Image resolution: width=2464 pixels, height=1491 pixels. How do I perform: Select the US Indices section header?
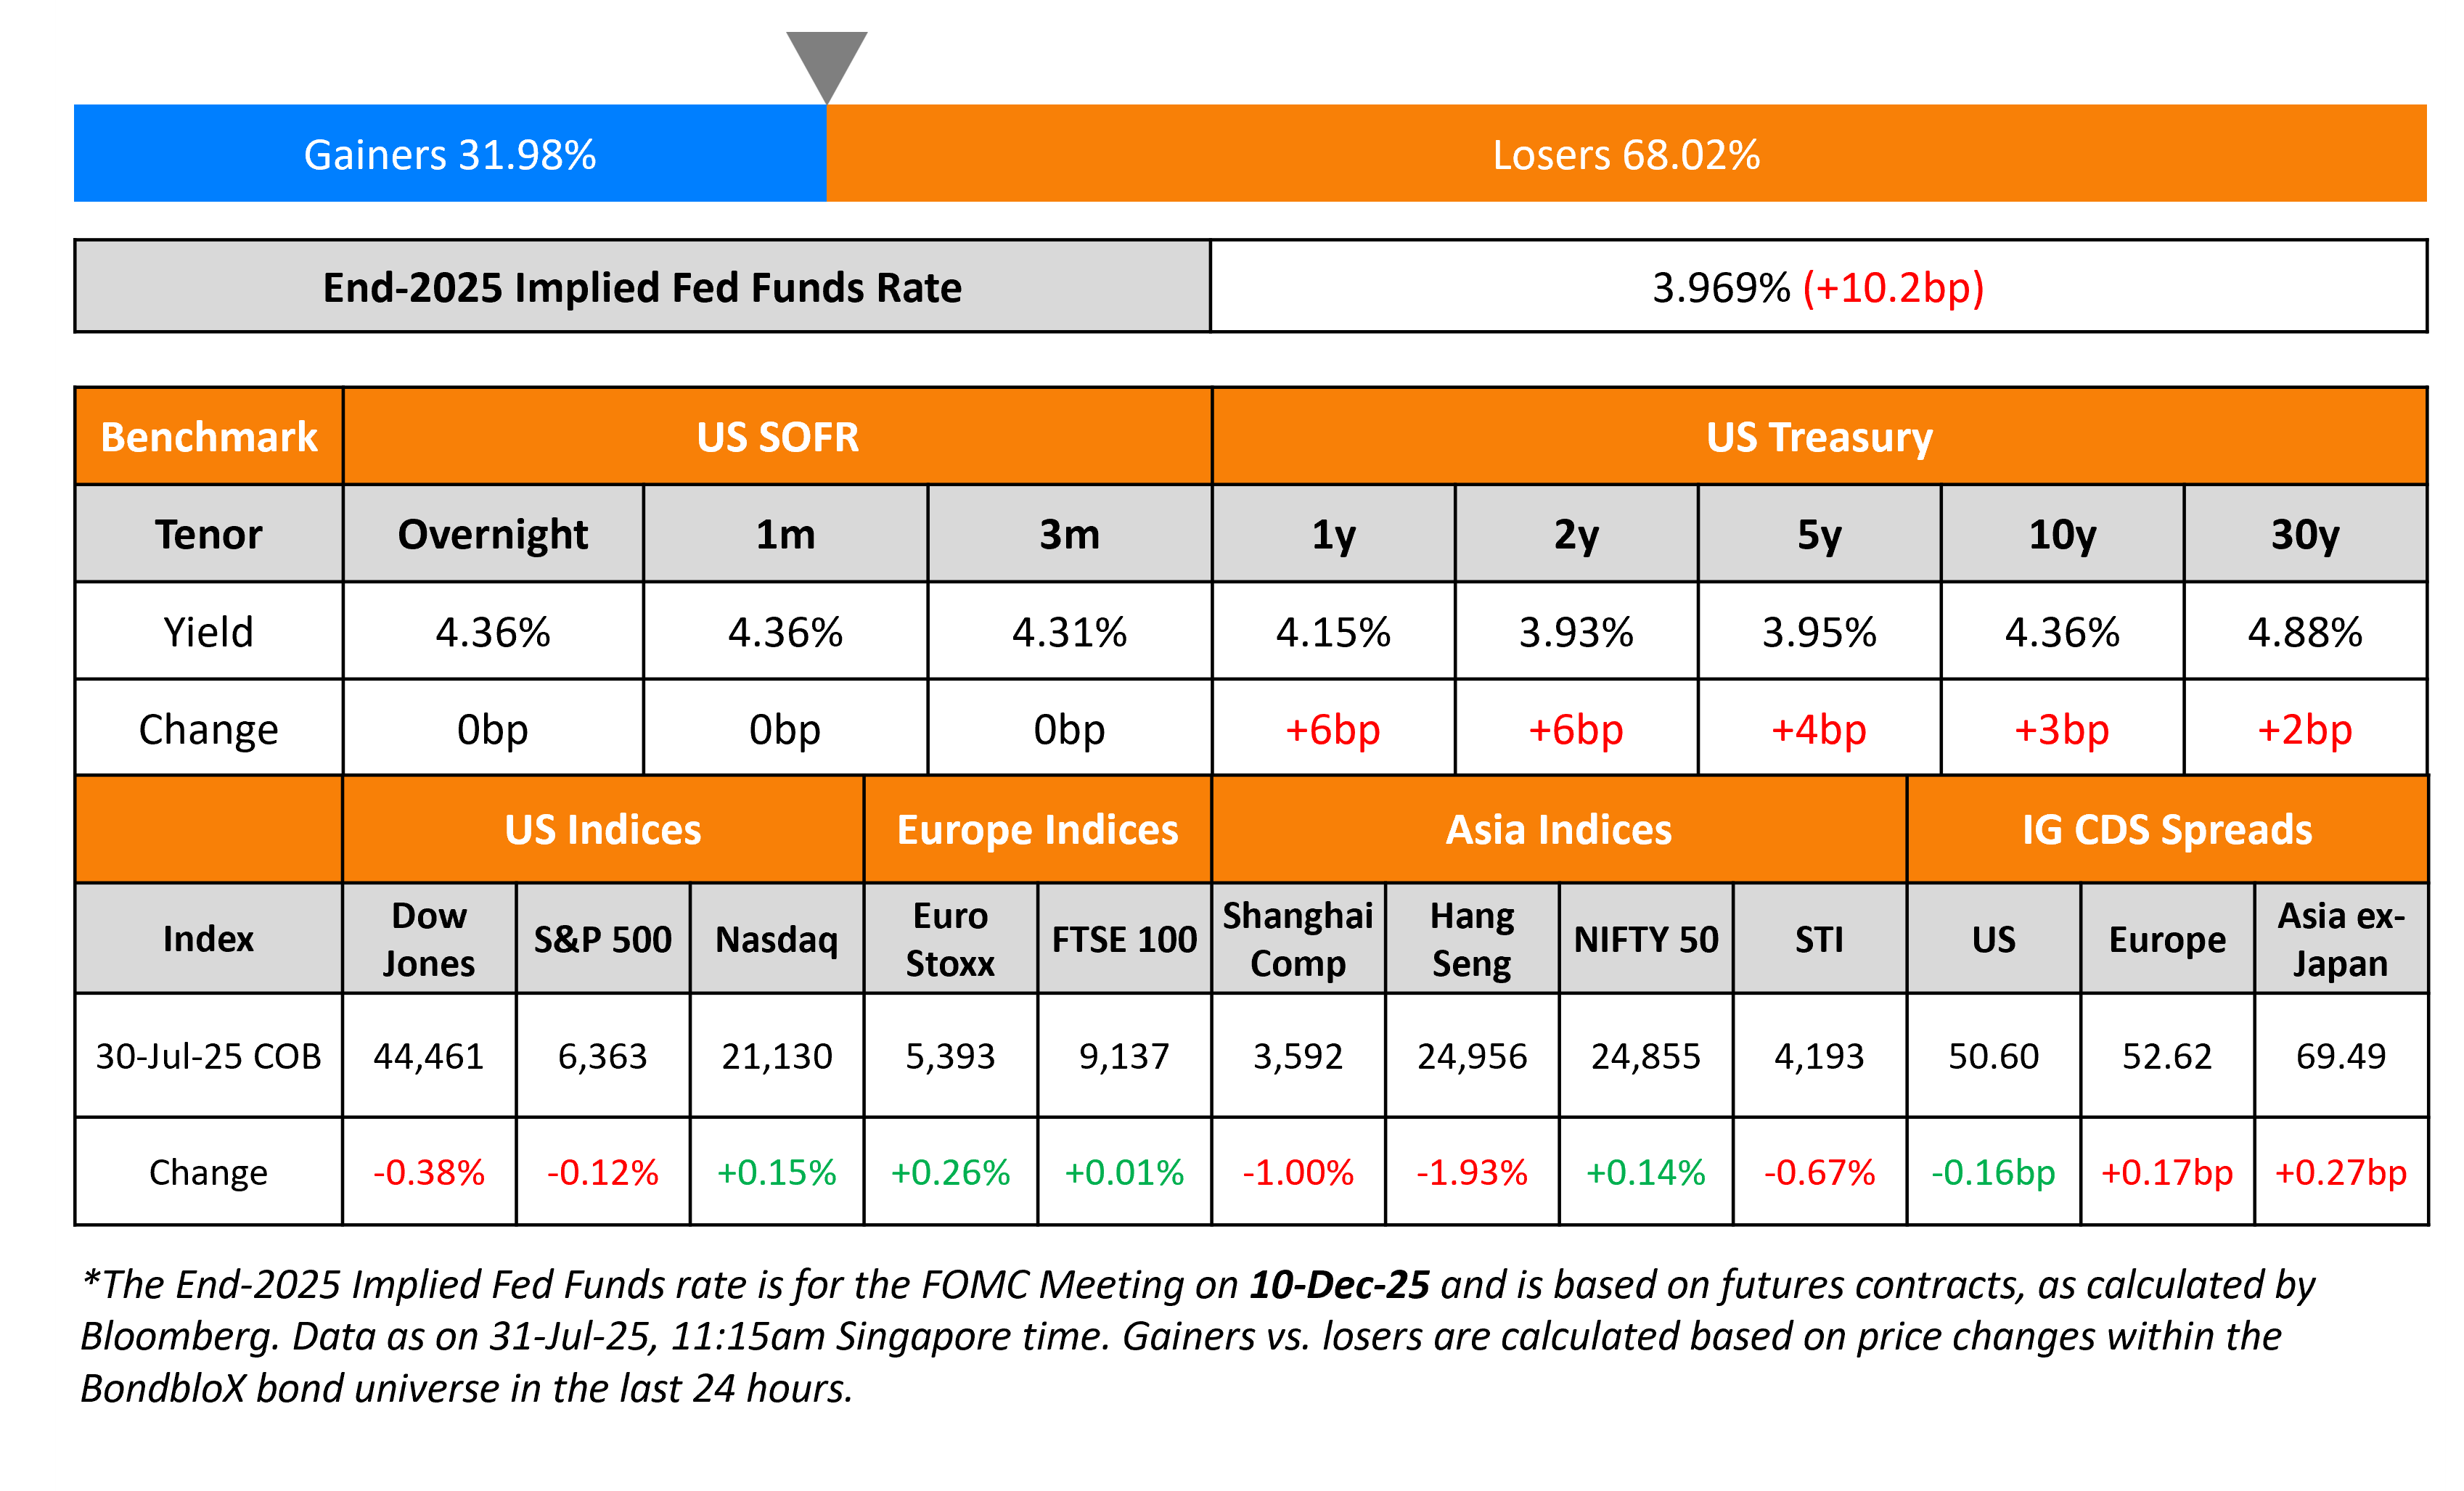(603, 830)
